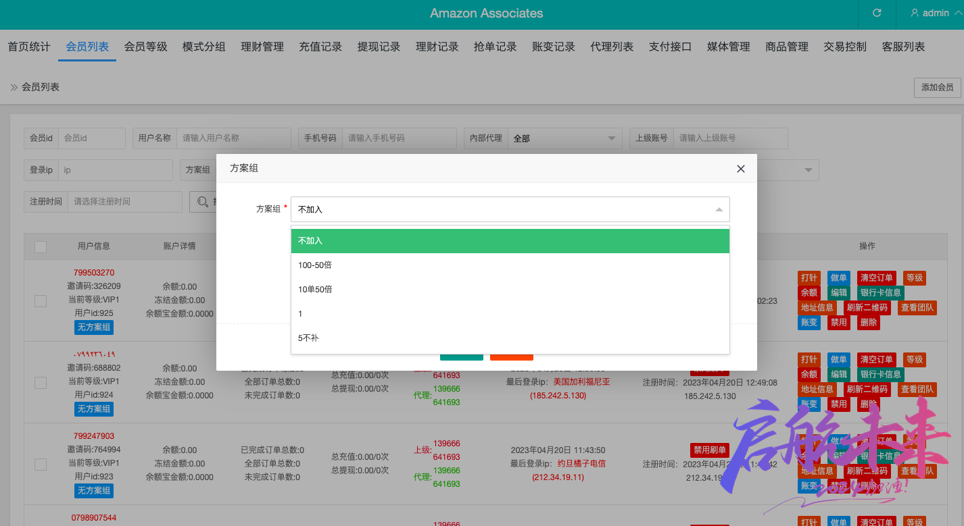Image resolution: width=964 pixels, height=526 pixels.
Task: Click 禁用刷单 button for user 799247903
Action: 710,450
